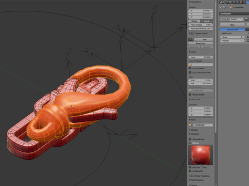Disable the Matcap checkbox
This screenshot has height=186, width=249.
[190, 143]
